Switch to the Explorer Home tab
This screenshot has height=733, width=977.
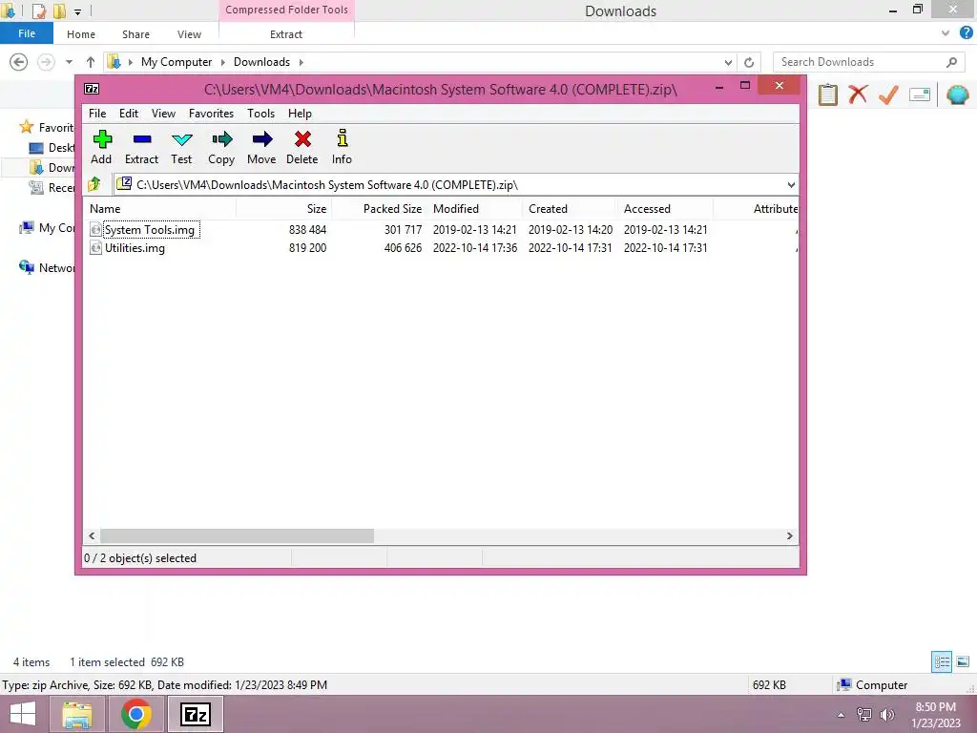pos(81,34)
